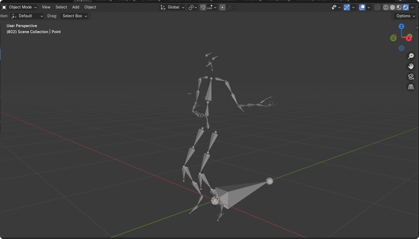
Task: Click the proportional editing falloff curve icon
Action: coord(230,8)
